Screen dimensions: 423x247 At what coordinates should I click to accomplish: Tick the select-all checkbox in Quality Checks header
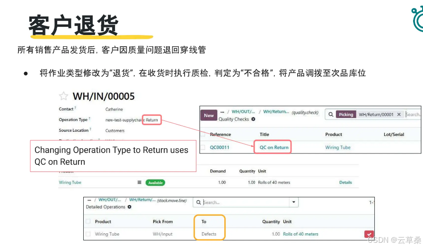tap(203, 134)
